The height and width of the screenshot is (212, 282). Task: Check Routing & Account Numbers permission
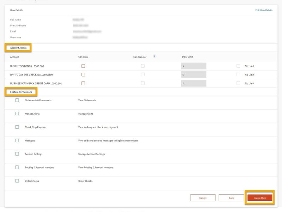(17, 167)
